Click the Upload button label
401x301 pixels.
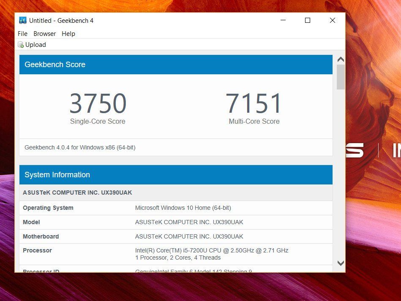(35, 45)
